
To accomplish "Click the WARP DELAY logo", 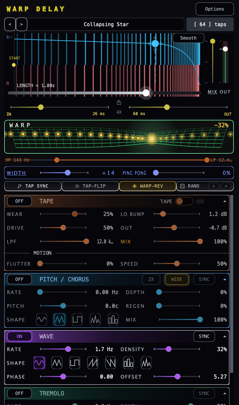I will click(x=36, y=9).
